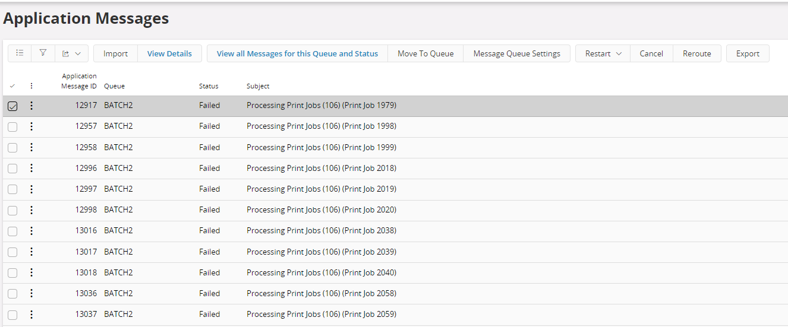Click the column header three-dot menu

pyautogui.click(x=31, y=86)
